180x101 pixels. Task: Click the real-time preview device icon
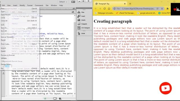pos(55,98)
